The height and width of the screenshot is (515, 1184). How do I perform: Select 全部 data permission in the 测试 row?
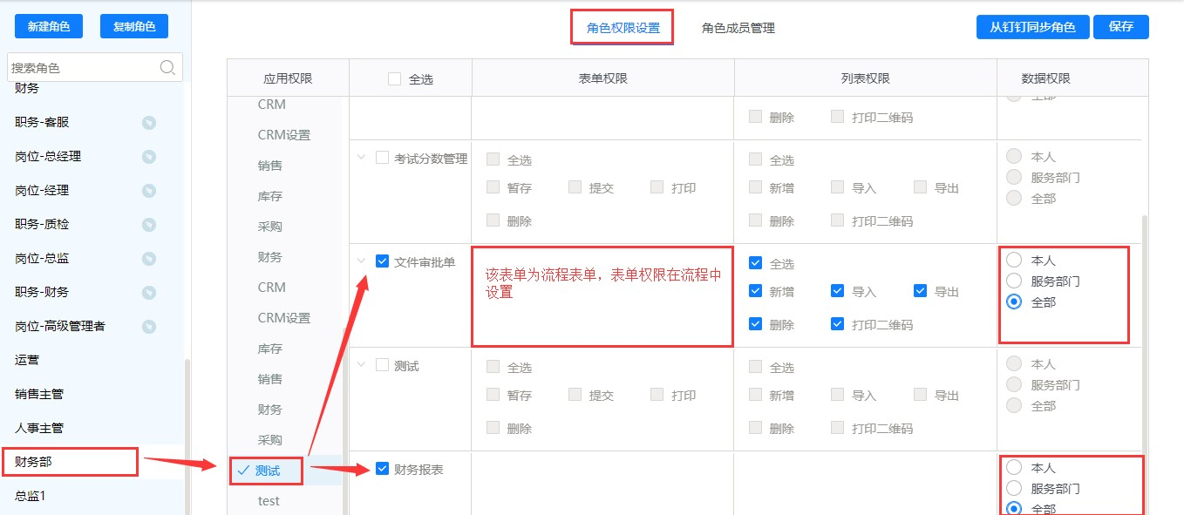1014,405
